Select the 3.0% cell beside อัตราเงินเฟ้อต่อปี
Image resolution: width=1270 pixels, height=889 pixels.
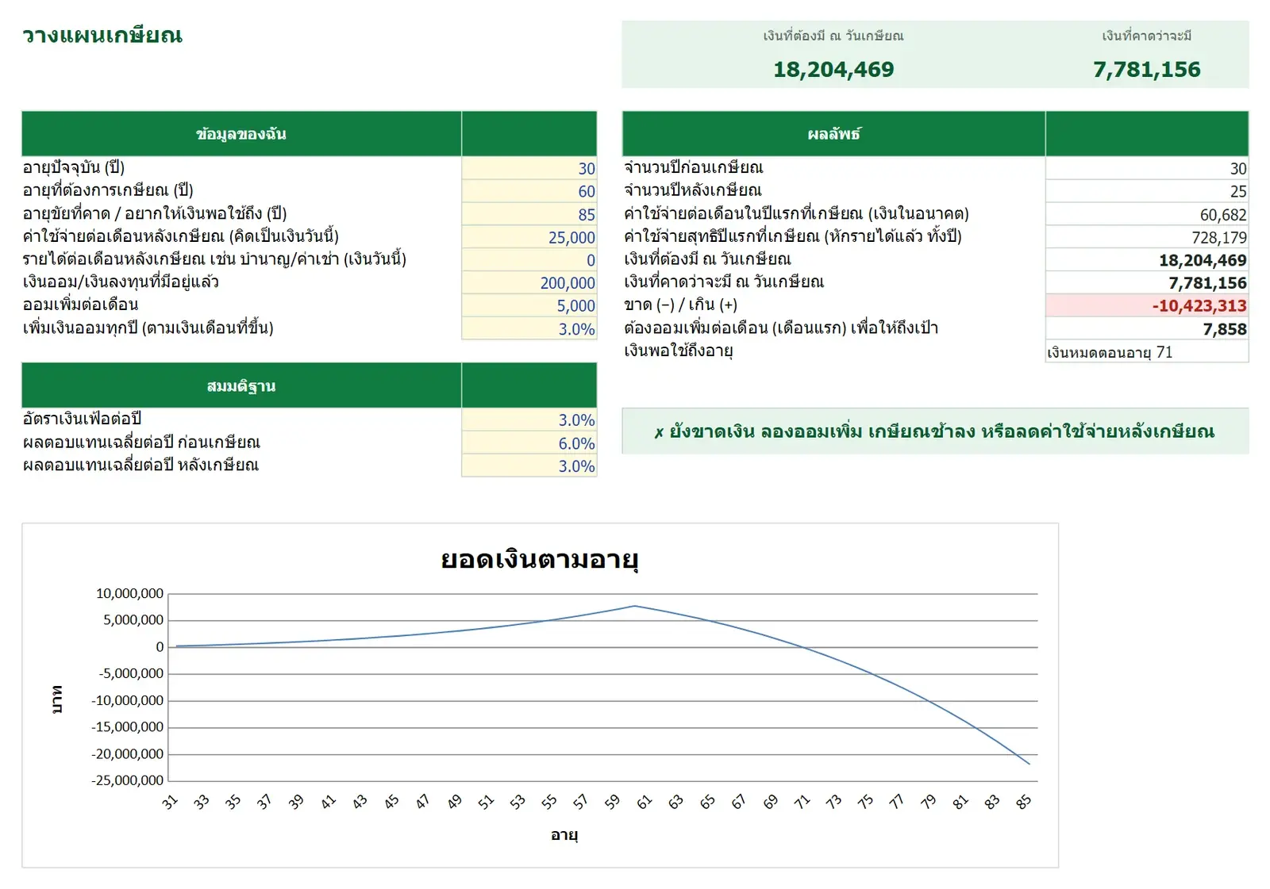[529, 420]
